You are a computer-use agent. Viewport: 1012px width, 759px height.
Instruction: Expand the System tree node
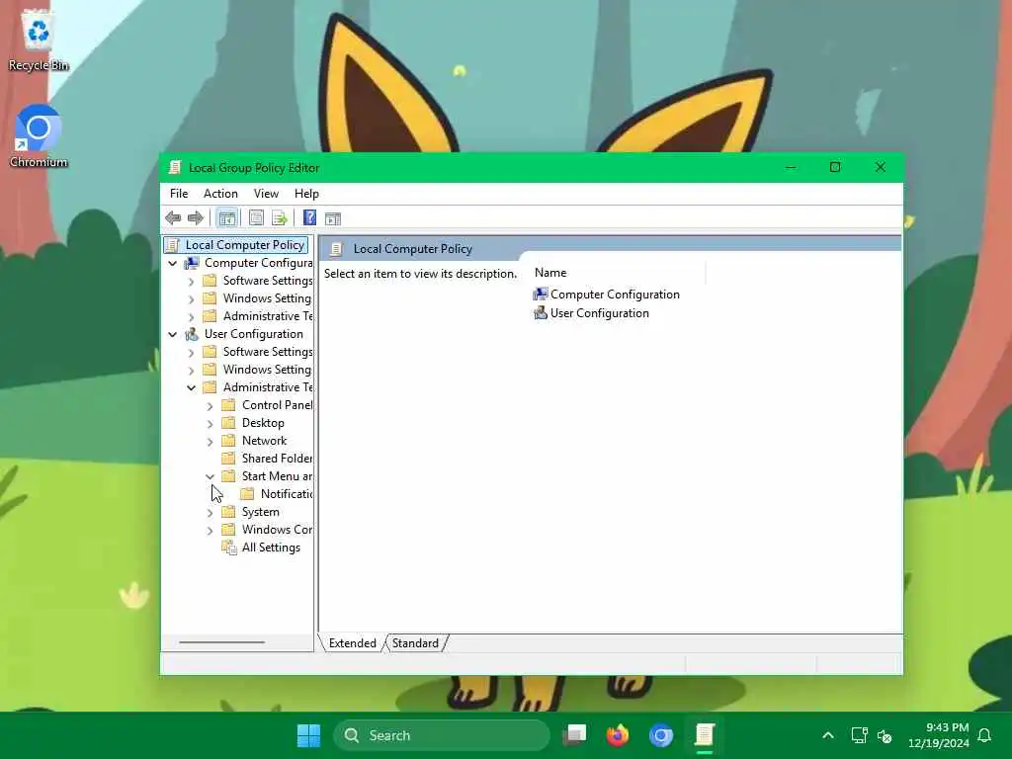pos(210,513)
